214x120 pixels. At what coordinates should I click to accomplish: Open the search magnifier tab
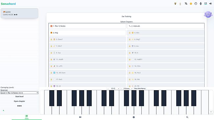pyautogui.click(x=187, y=117)
